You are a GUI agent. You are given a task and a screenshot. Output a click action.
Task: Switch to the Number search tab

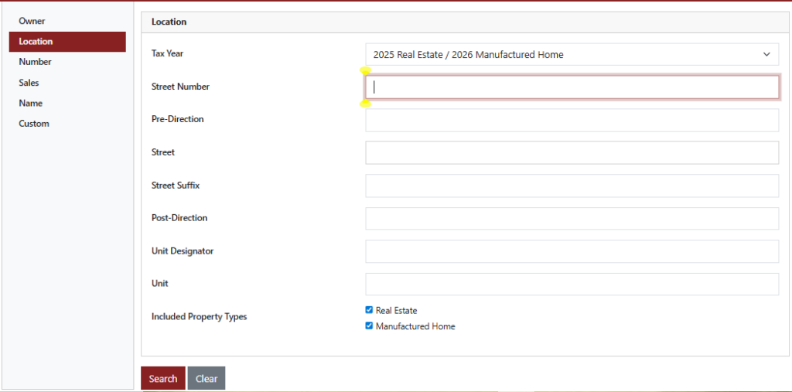[35, 62]
